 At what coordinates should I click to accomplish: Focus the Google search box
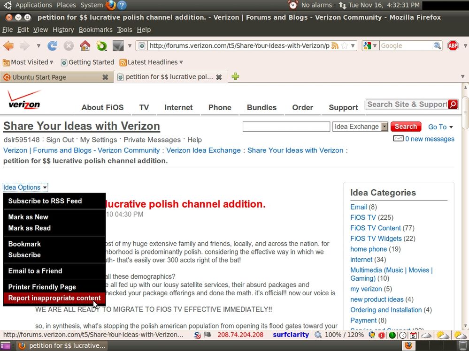pos(407,45)
